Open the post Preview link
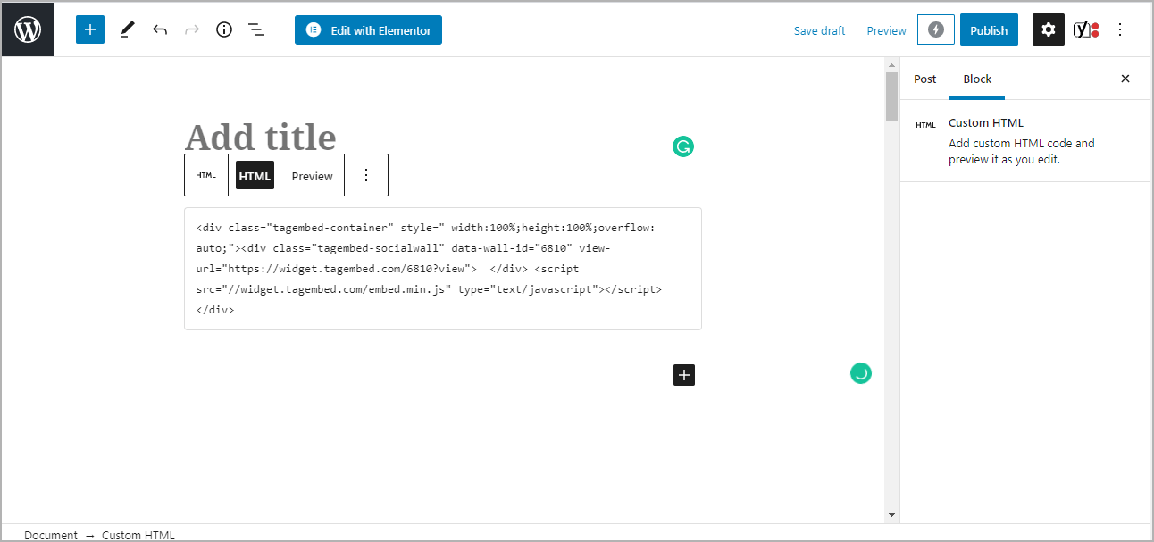 tap(886, 30)
